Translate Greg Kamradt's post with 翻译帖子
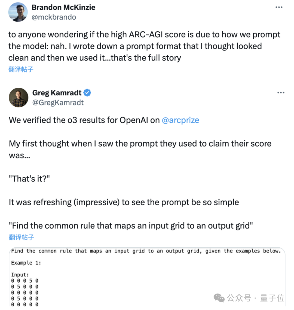 tap(21, 237)
